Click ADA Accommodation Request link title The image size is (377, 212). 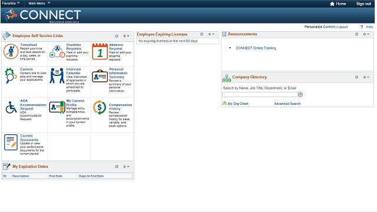pos(33,105)
